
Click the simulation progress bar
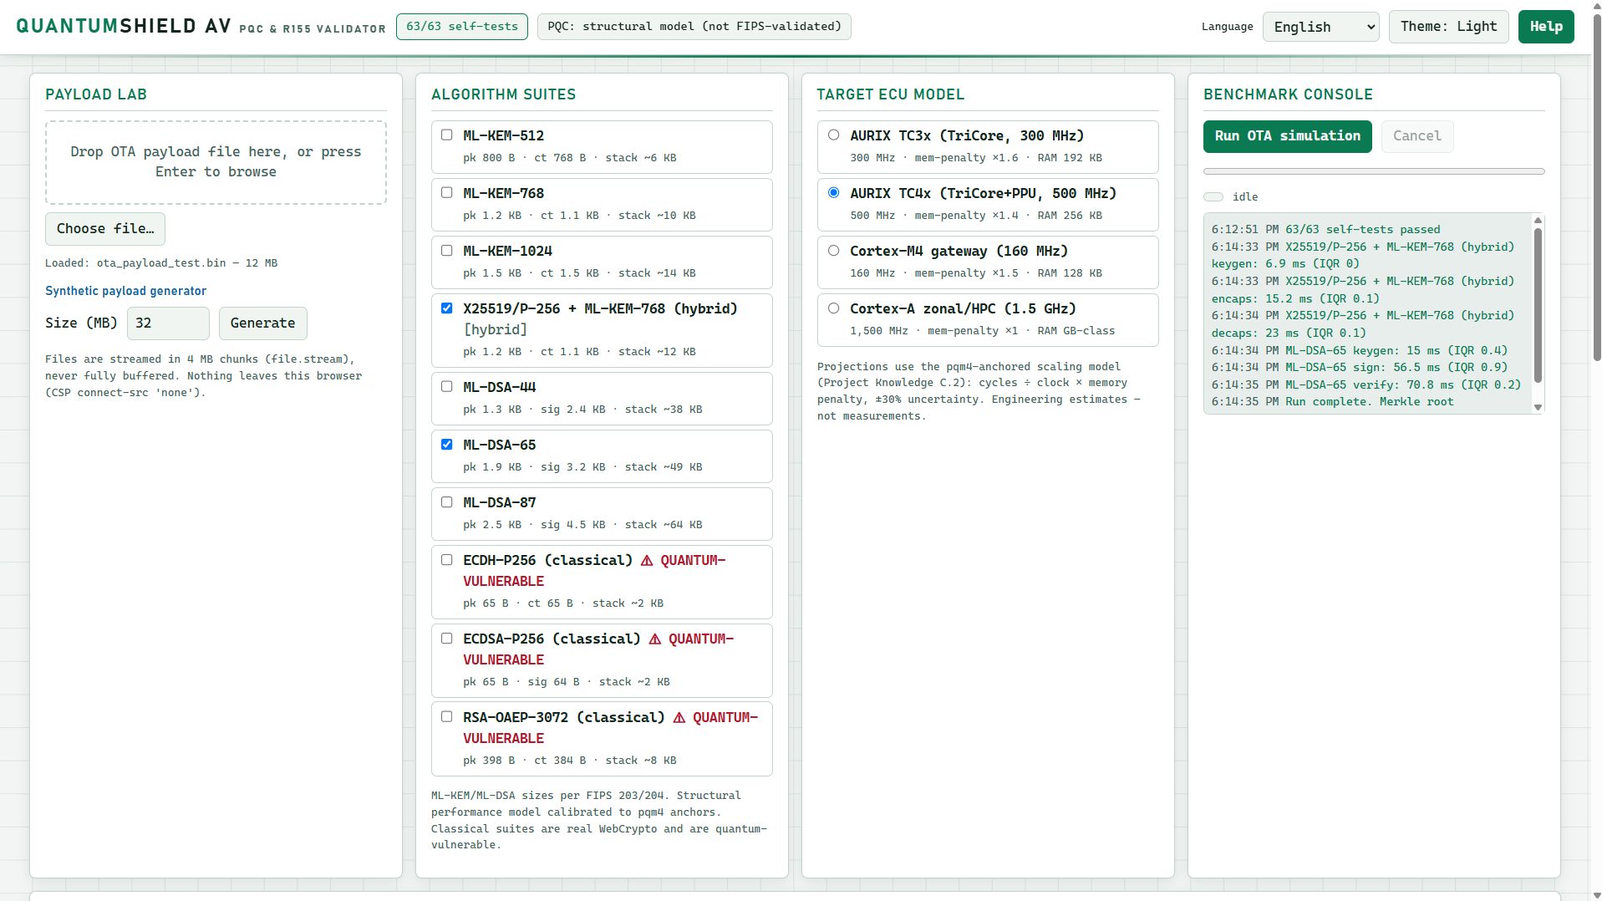1374,171
